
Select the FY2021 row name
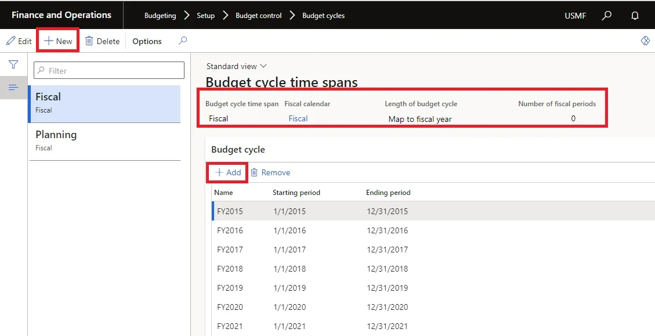coord(230,326)
